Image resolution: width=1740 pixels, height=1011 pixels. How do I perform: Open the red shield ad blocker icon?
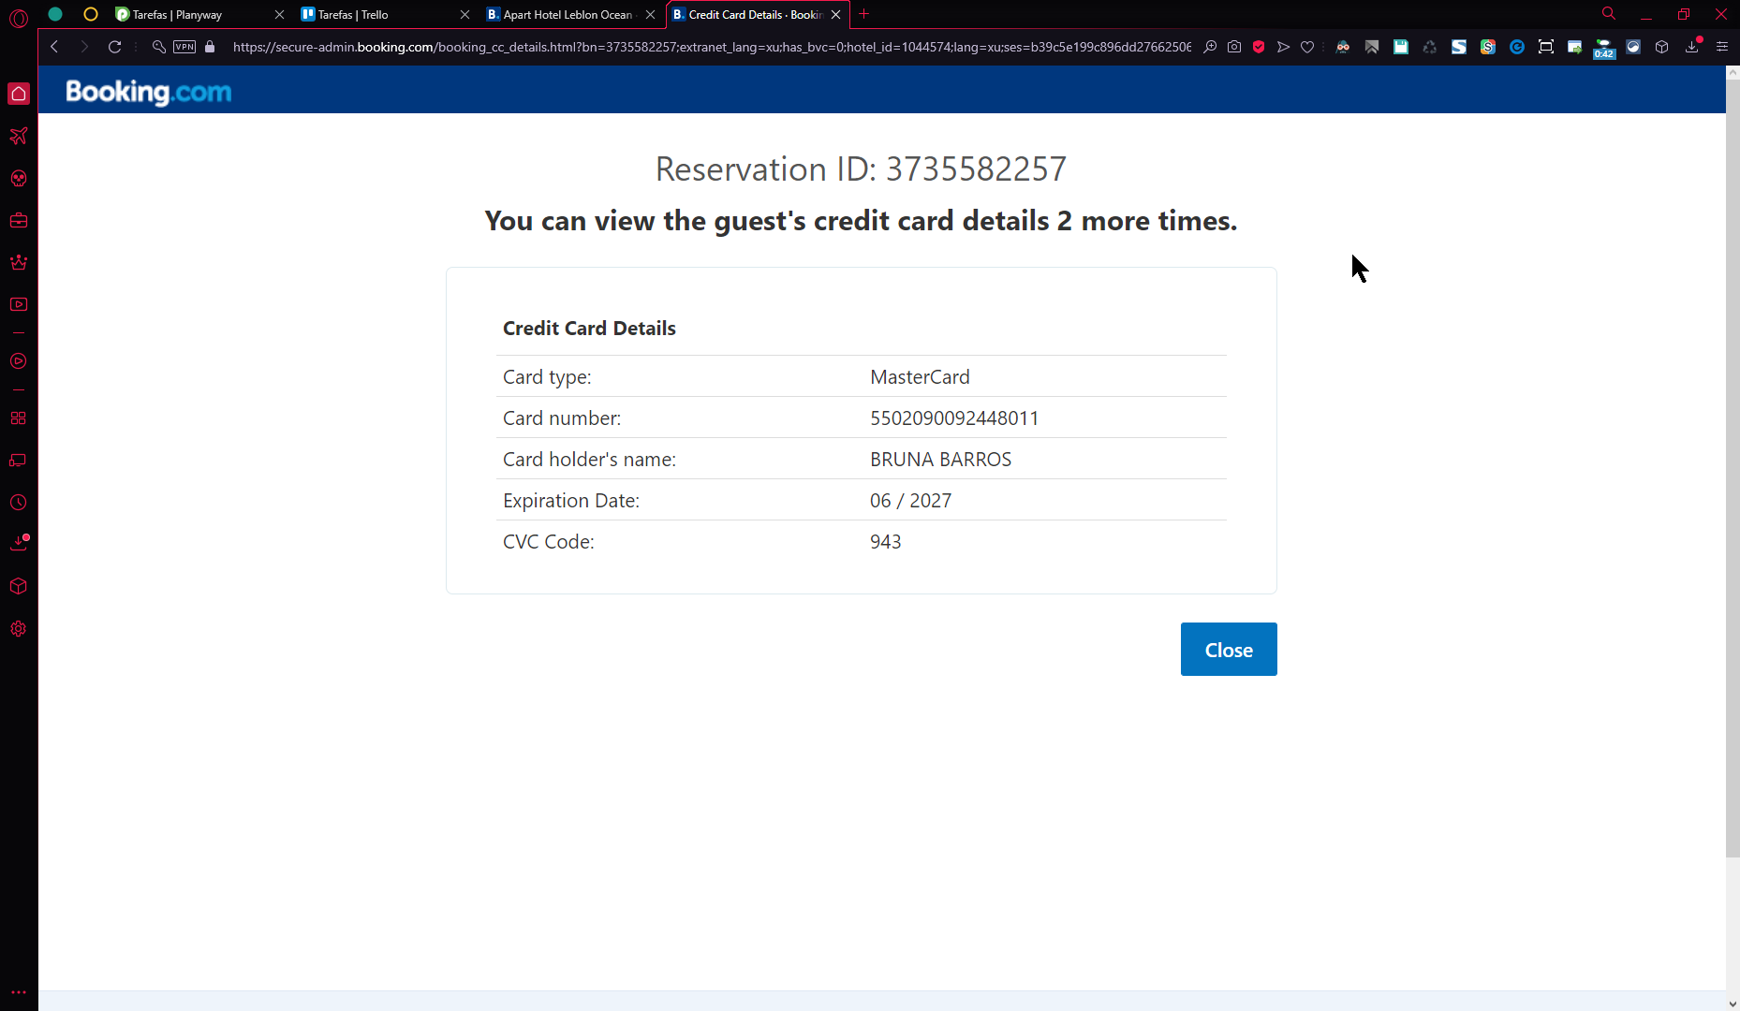click(x=1259, y=47)
